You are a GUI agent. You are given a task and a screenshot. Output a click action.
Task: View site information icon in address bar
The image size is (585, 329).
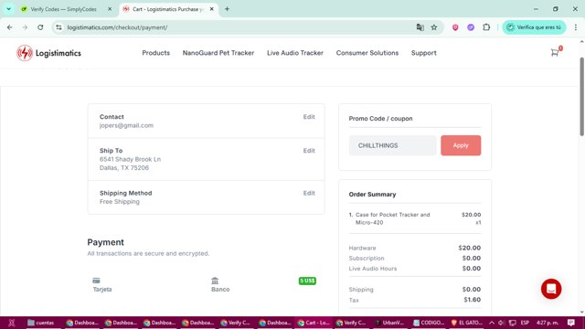pos(58,27)
